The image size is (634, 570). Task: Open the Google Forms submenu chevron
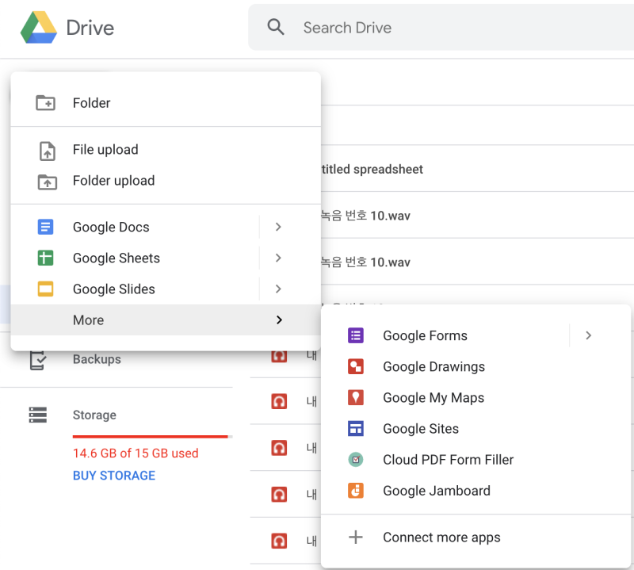click(x=588, y=335)
